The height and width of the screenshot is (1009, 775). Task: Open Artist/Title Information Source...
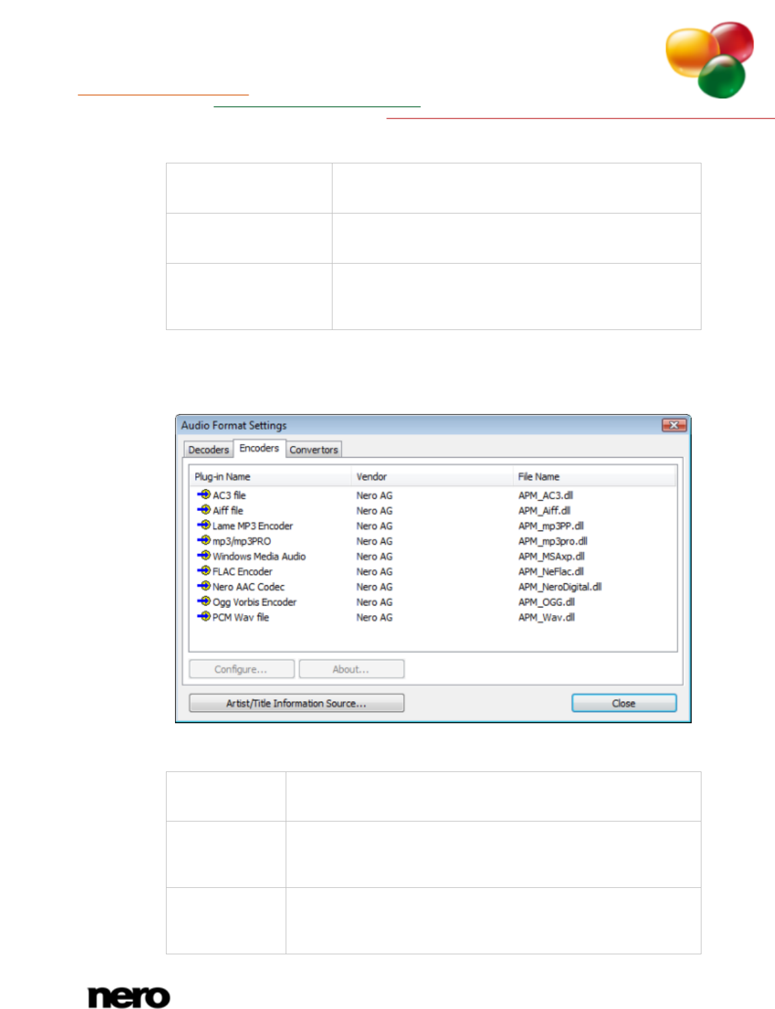point(296,703)
